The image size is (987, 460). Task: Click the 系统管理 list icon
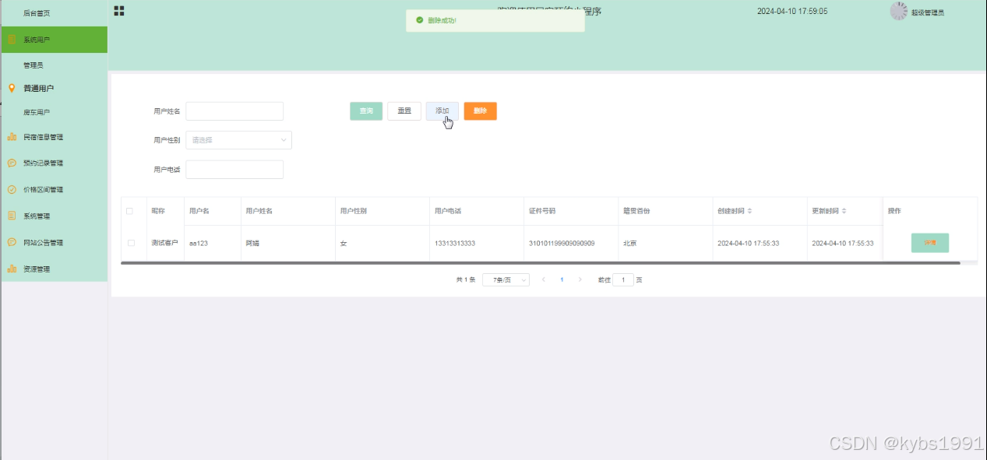pos(12,216)
